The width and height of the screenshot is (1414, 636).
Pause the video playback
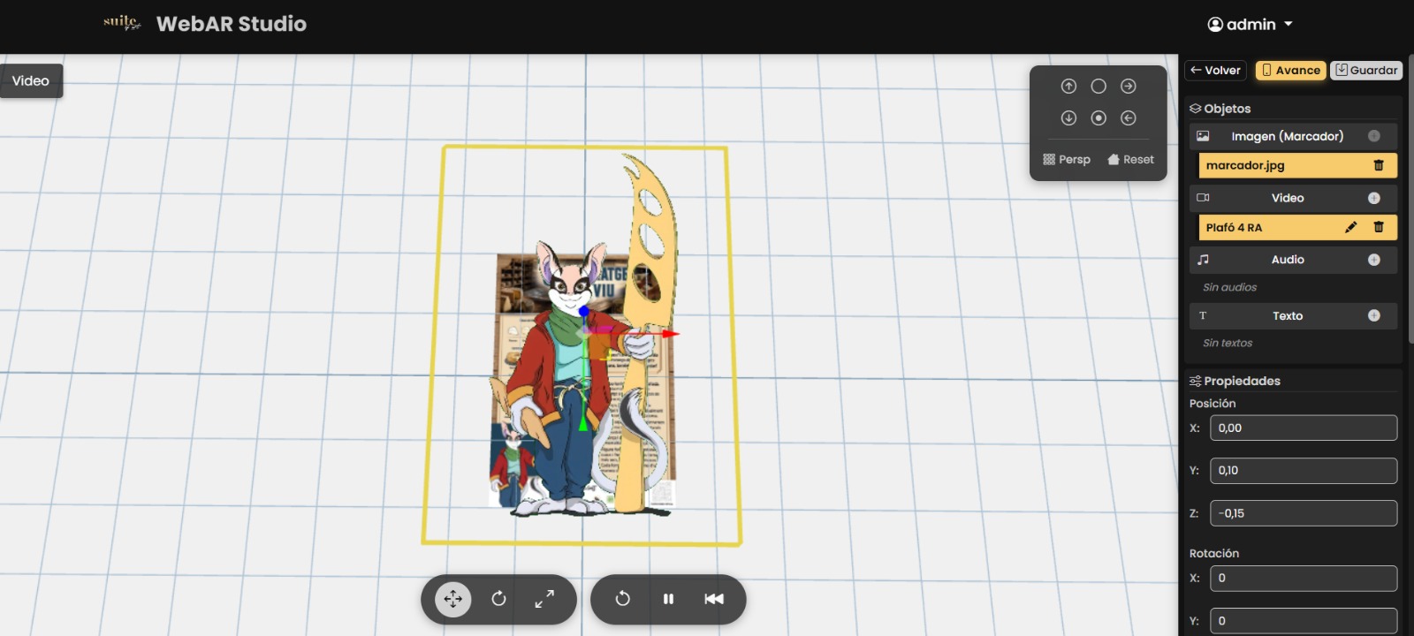point(668,599)
